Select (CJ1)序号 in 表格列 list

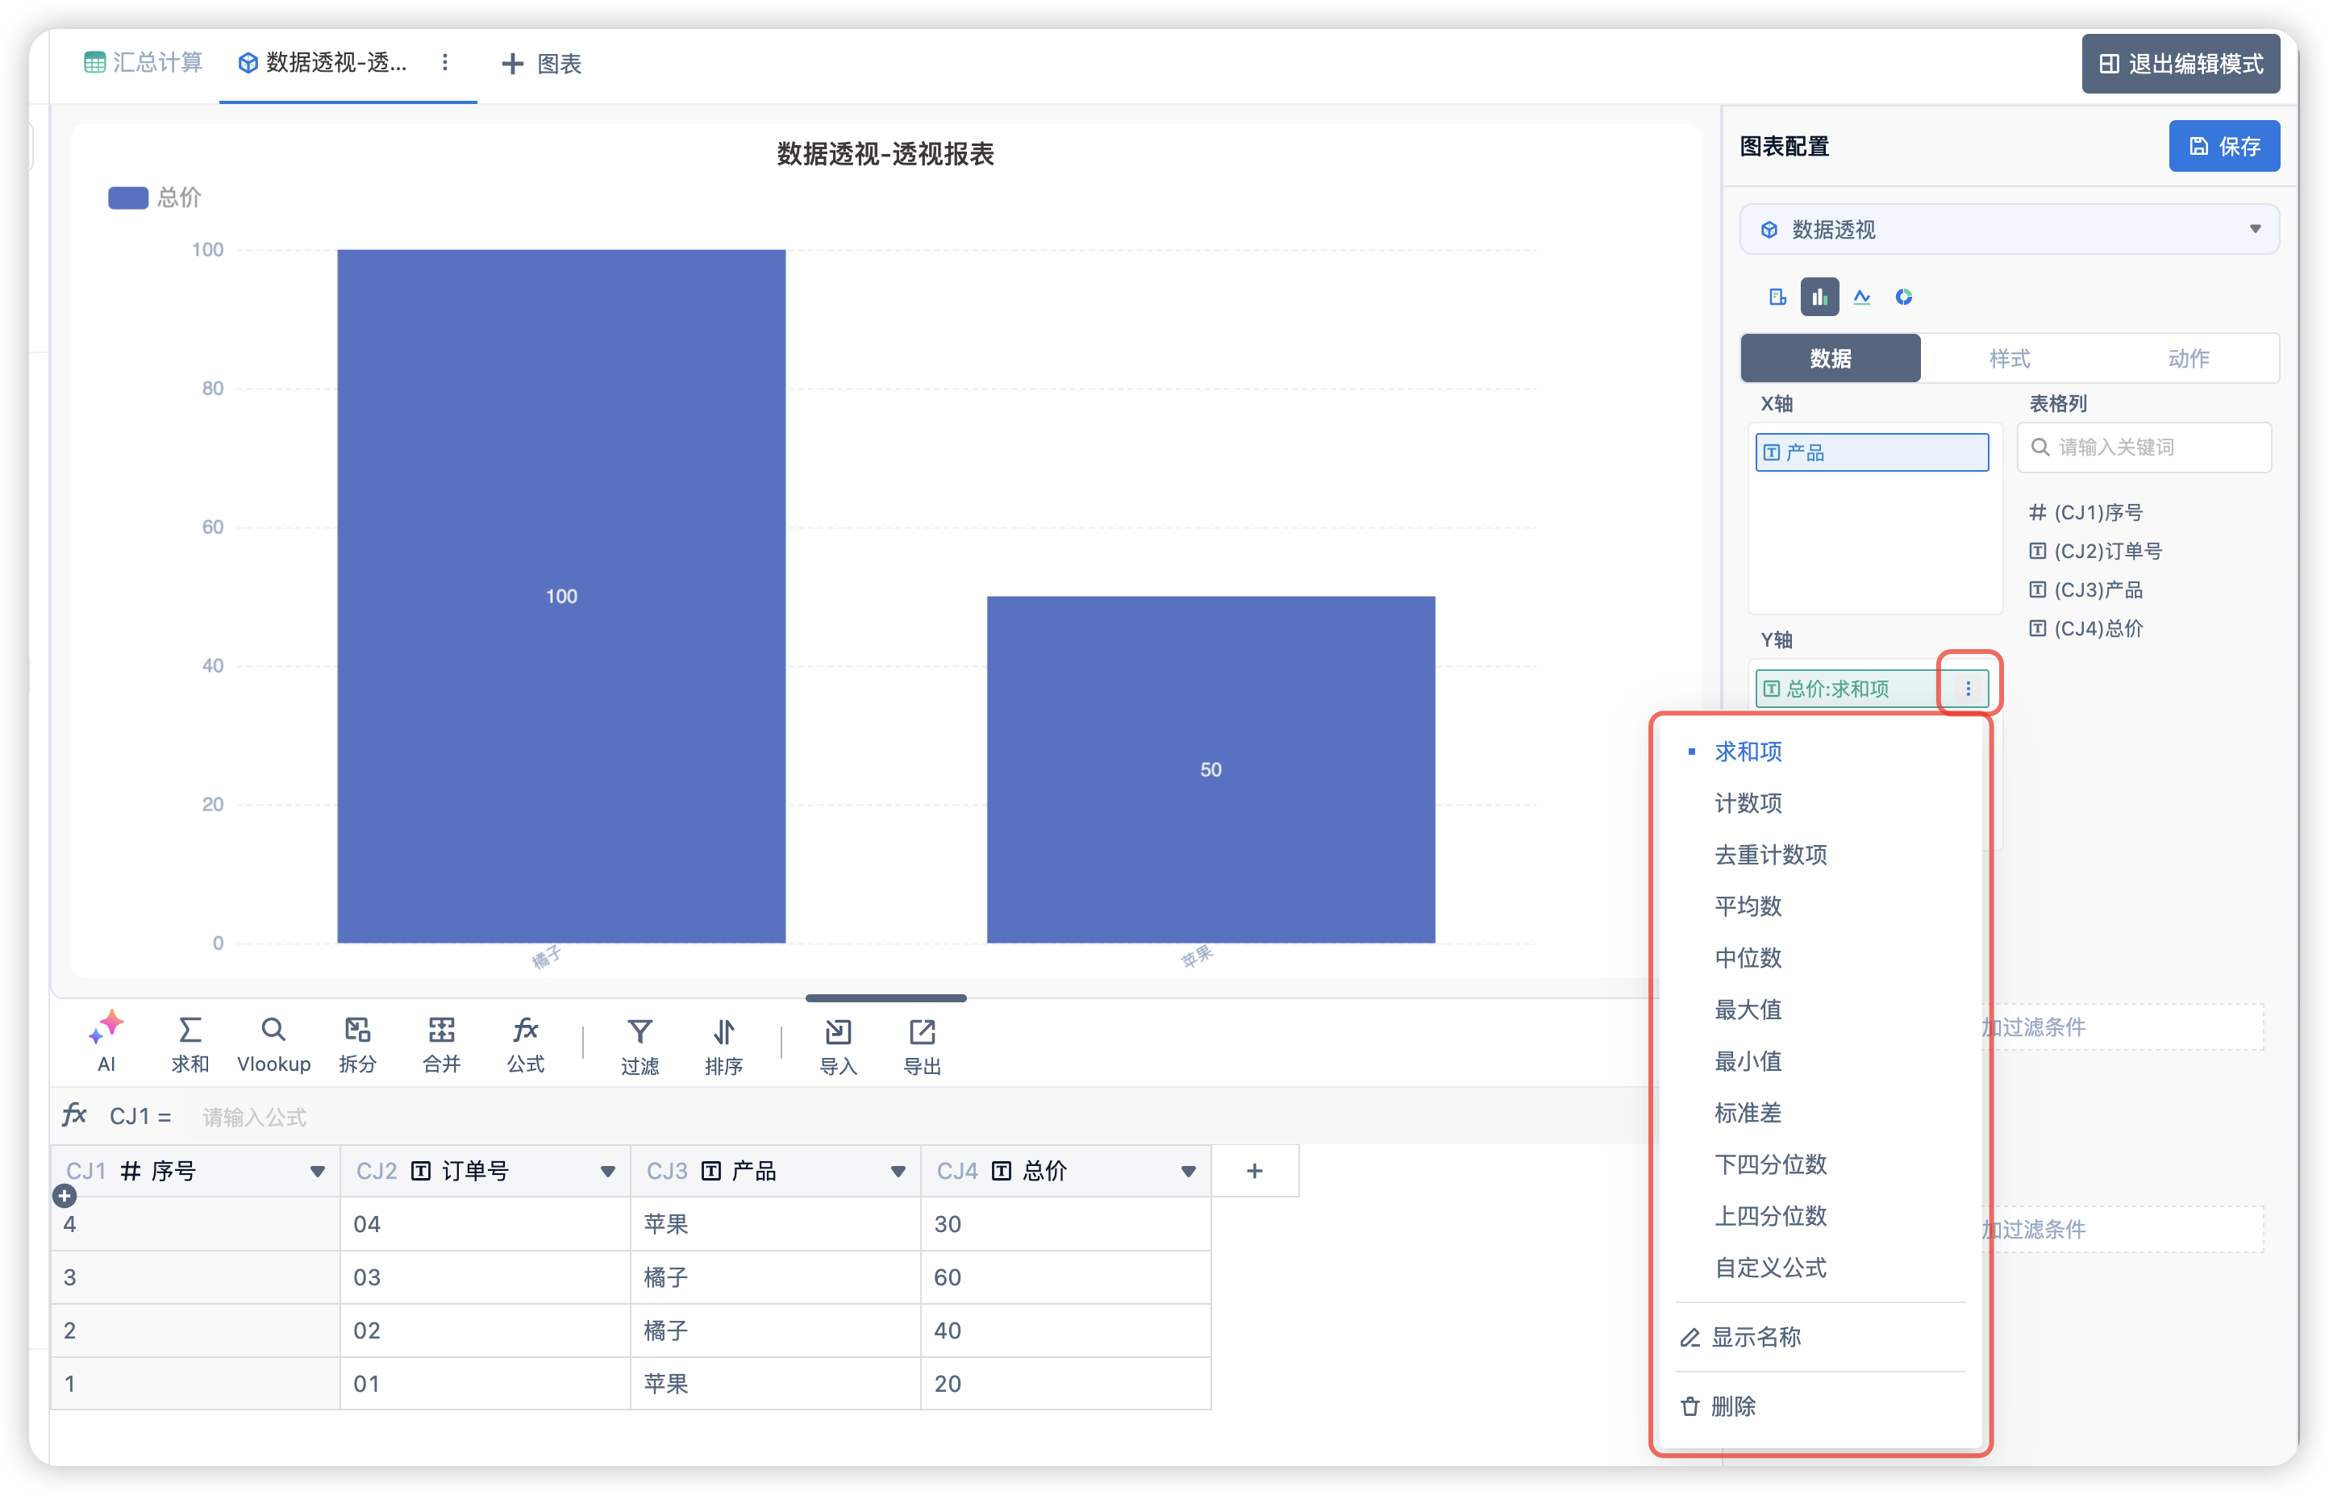pyautogui.click(x=2085, y=511)
